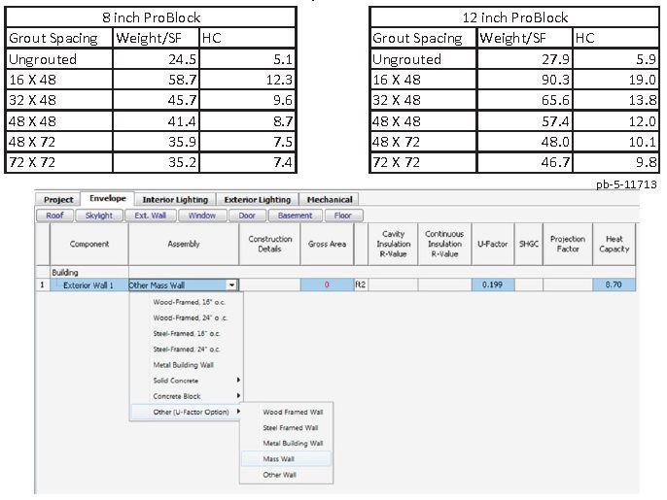Click the Projection Factor column header
This screenshot has height=500, width=667.
[568, 244]
